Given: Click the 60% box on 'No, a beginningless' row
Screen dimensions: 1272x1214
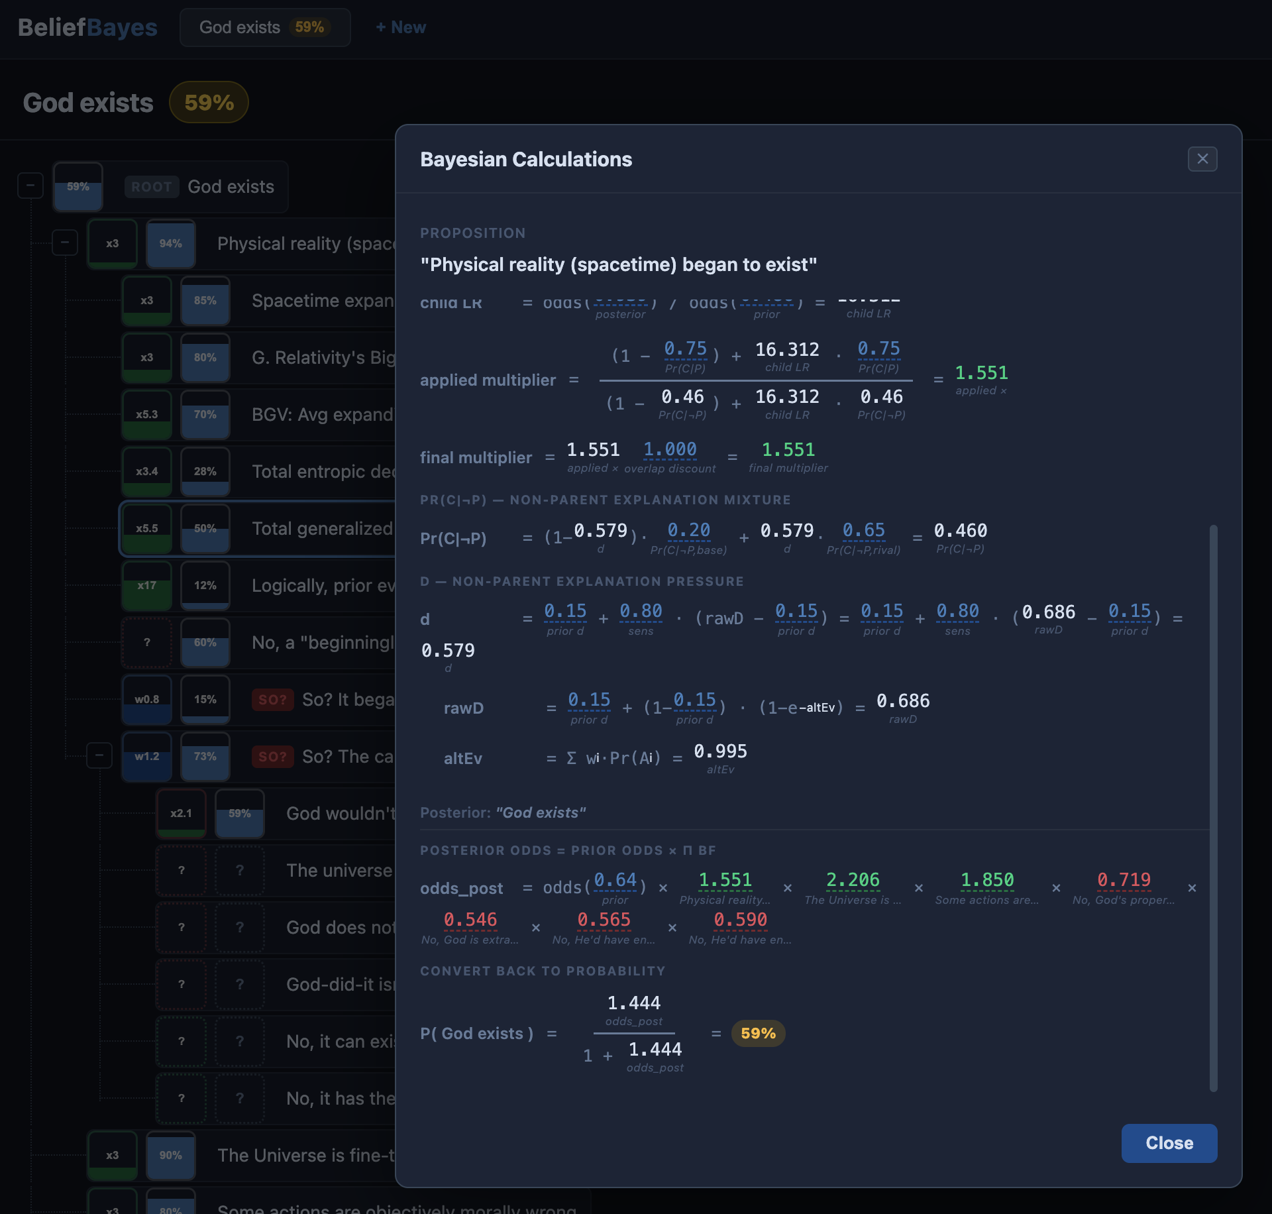Looking at the screenshot, I should coord(205,643).
